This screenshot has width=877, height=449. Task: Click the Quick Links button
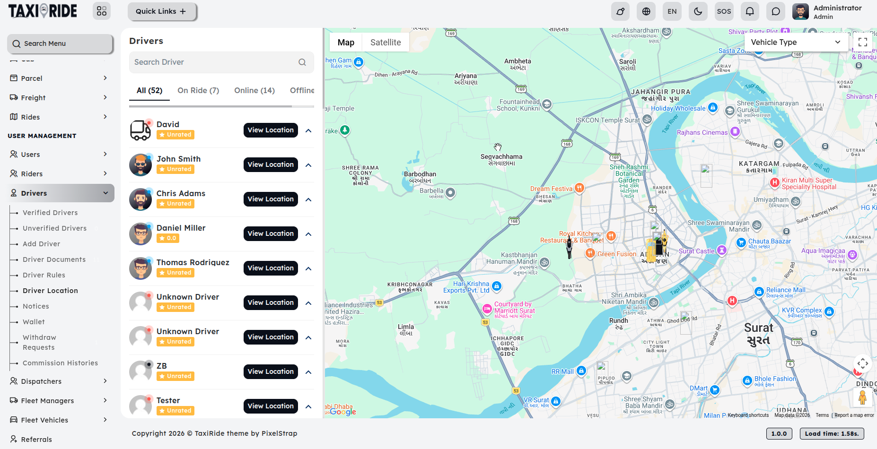(162, 11)
